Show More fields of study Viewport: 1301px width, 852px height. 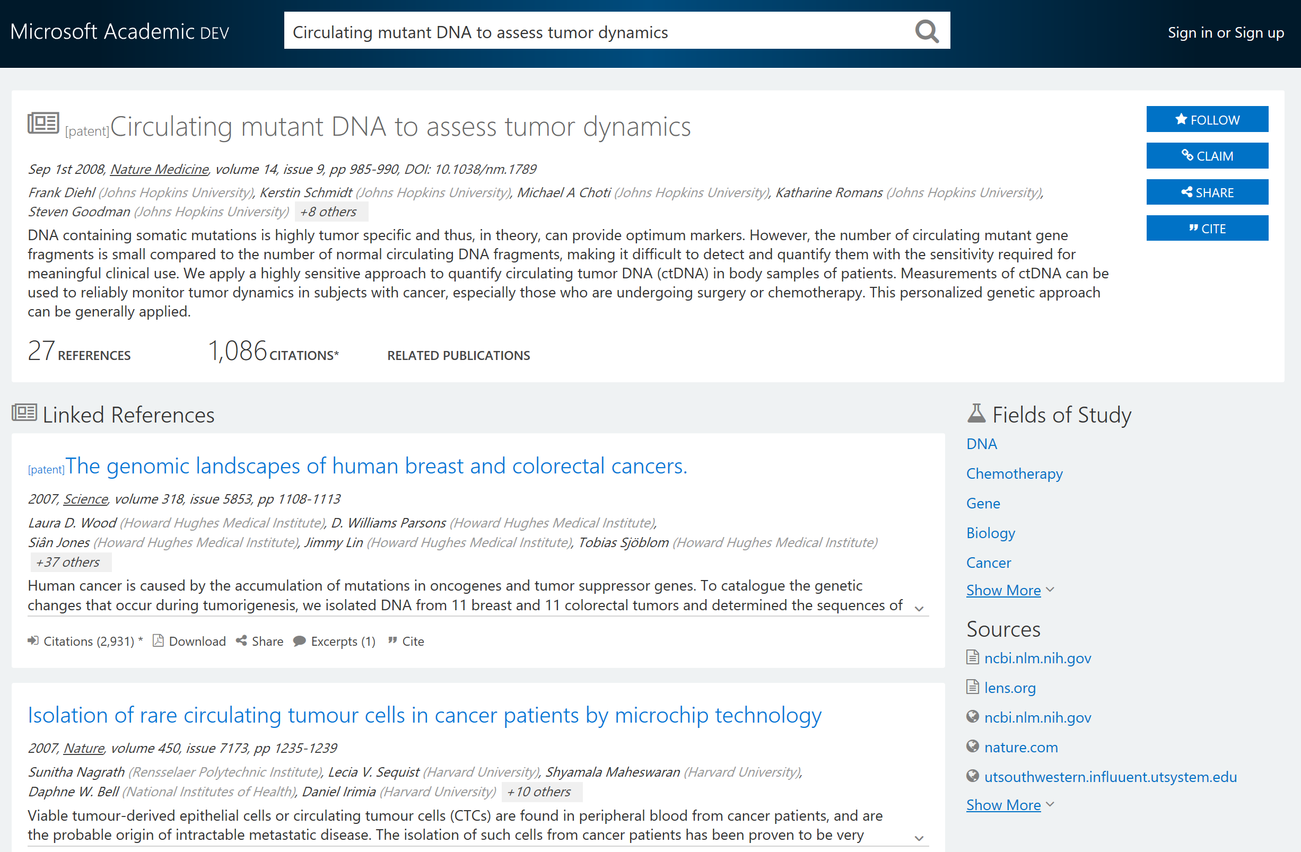coord(1003,590)
